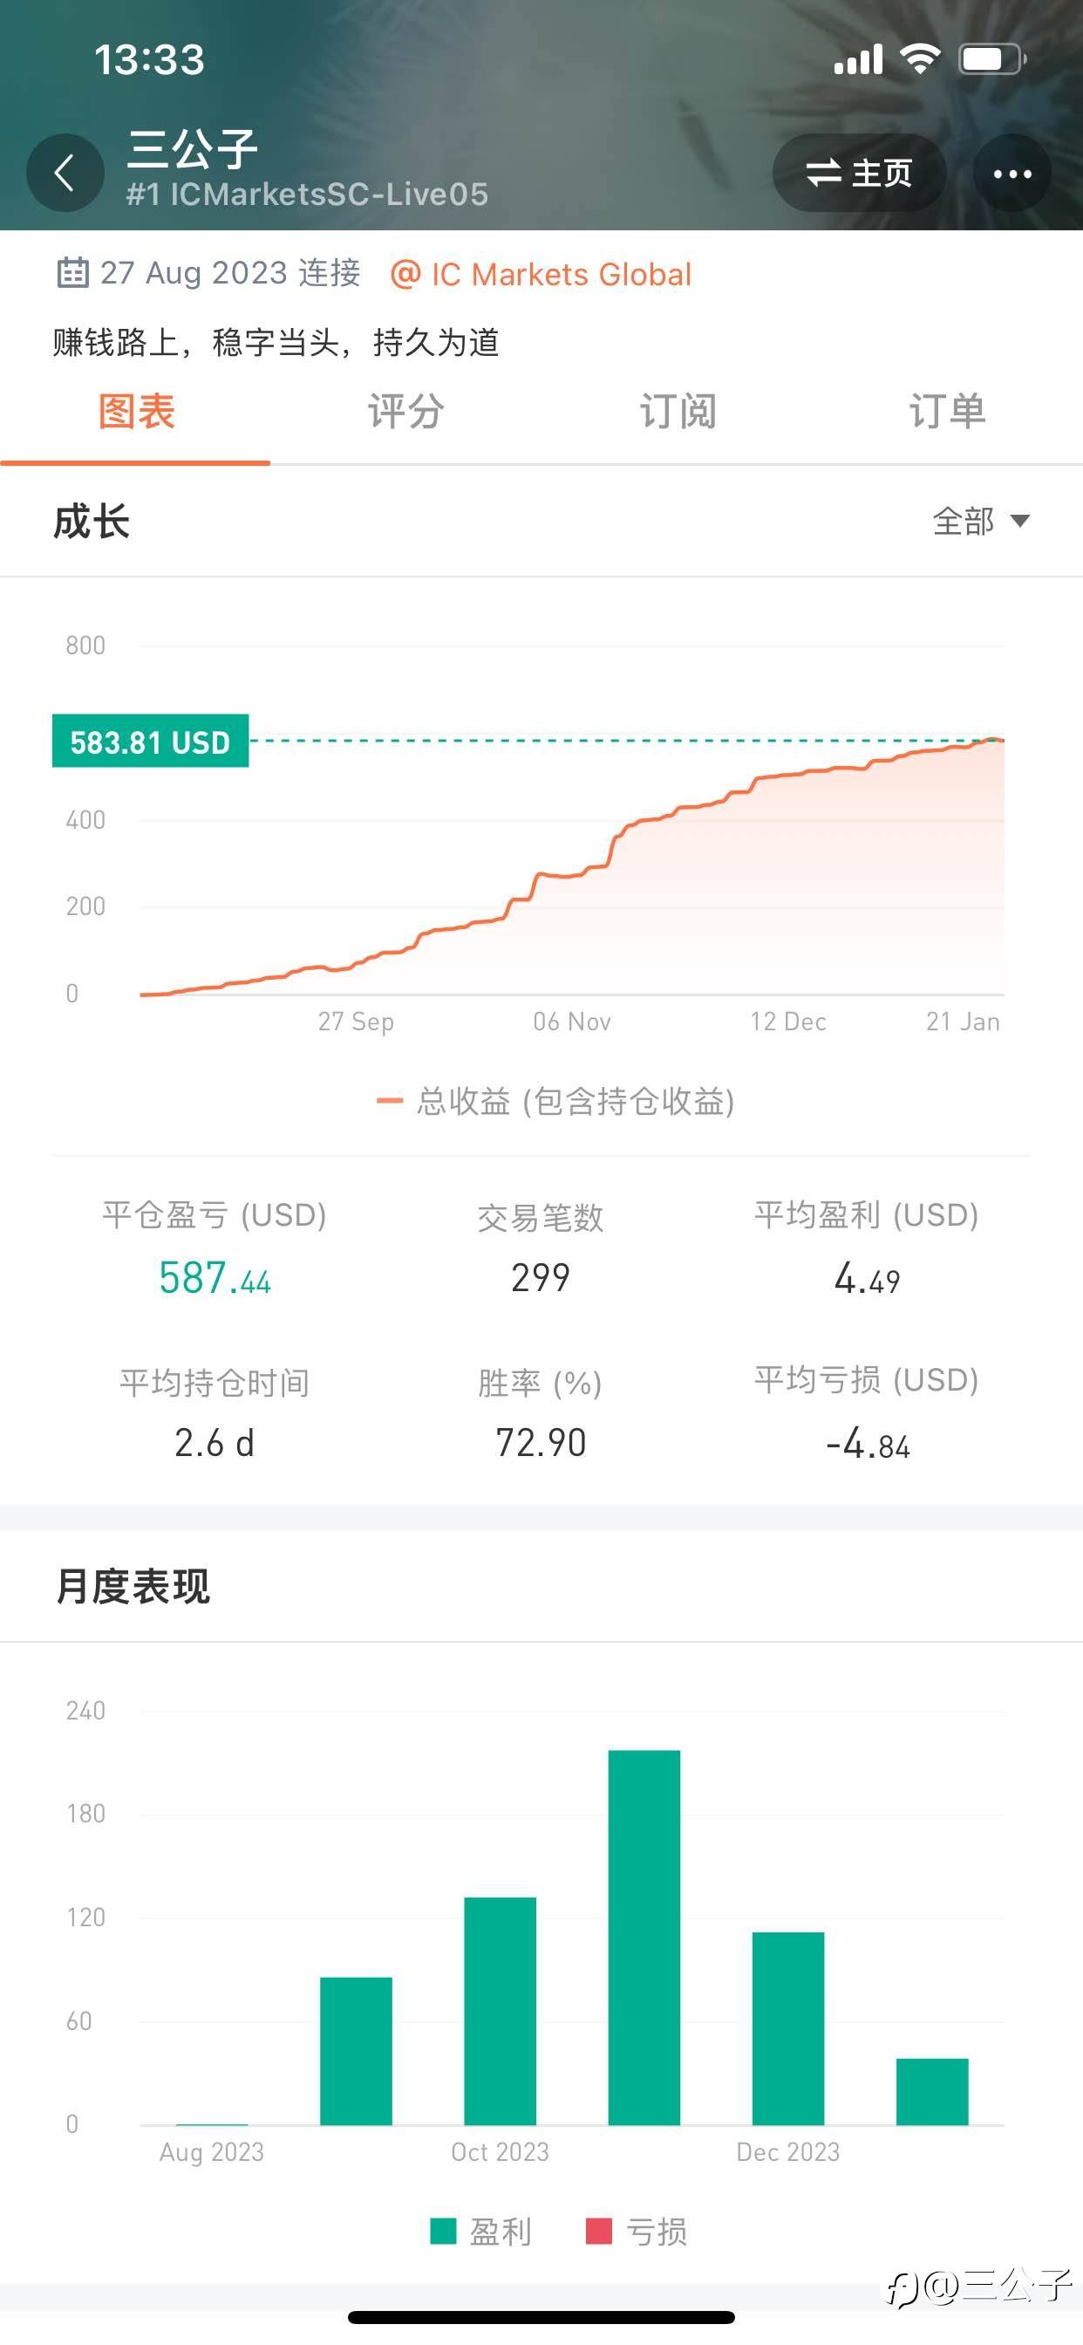Viewport: 1083px width, 2345px height.
Task: Tap the Oct 2023 profit bar
Action: (x=500, y=2010)
